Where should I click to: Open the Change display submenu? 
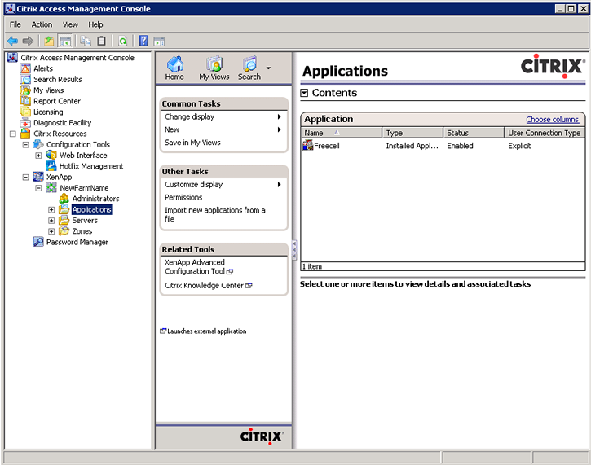(x=223, y=116)
